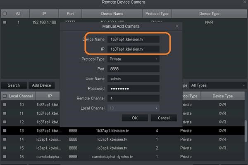This screenshot has width=248, height=165.
Task: Select checkbox for local channel 10
Action: pyautogui.click(x=5, y=104)
